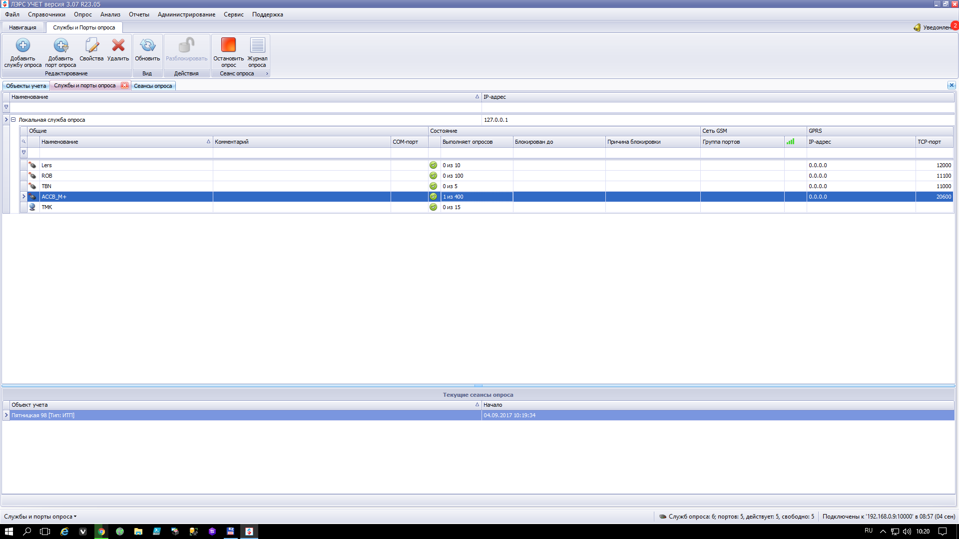The width and height of the screenshot is (959, 539).
Task: Expand Сеанс опроса group launcher arrow
Action: (x=267, y=74)
